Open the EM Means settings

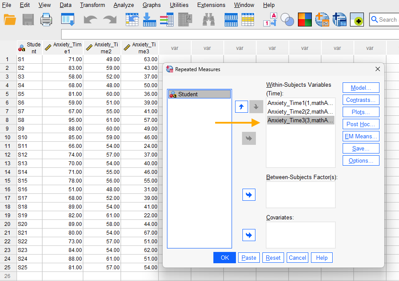(x=360, y=136)
